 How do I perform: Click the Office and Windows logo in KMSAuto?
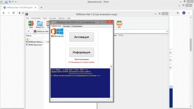tap(57, 31)
